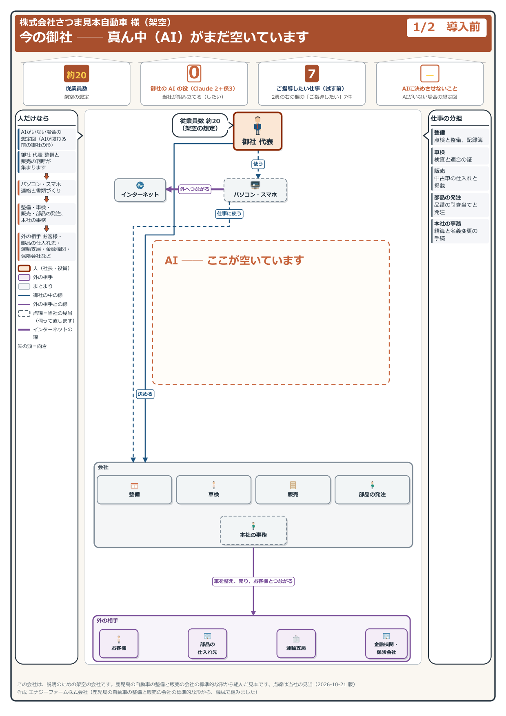Screen dimensions: 506x716
Task: Click the 仕事に使う connector label
Action: pyautogui.click(x=229, y=213)
